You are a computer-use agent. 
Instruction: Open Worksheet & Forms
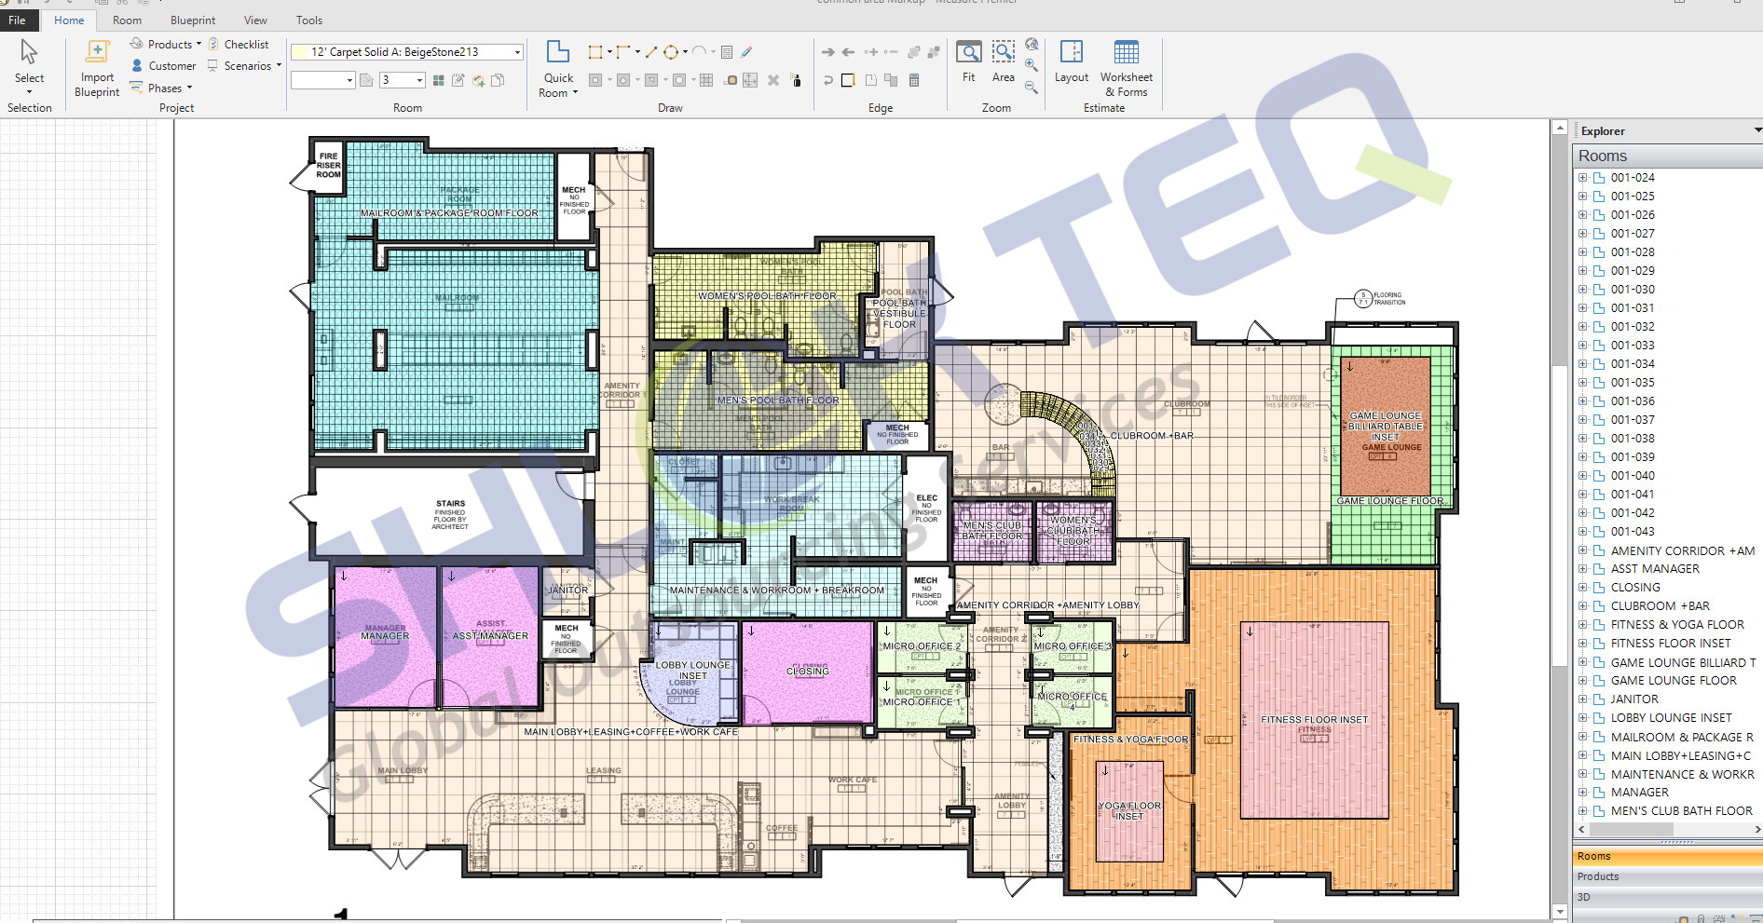(x=1126, y=69)
